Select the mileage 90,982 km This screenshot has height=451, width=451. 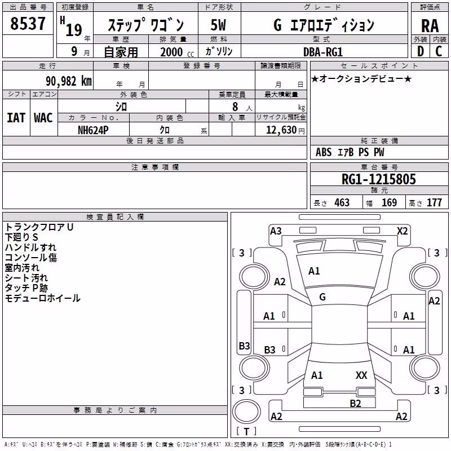(69, 81)
